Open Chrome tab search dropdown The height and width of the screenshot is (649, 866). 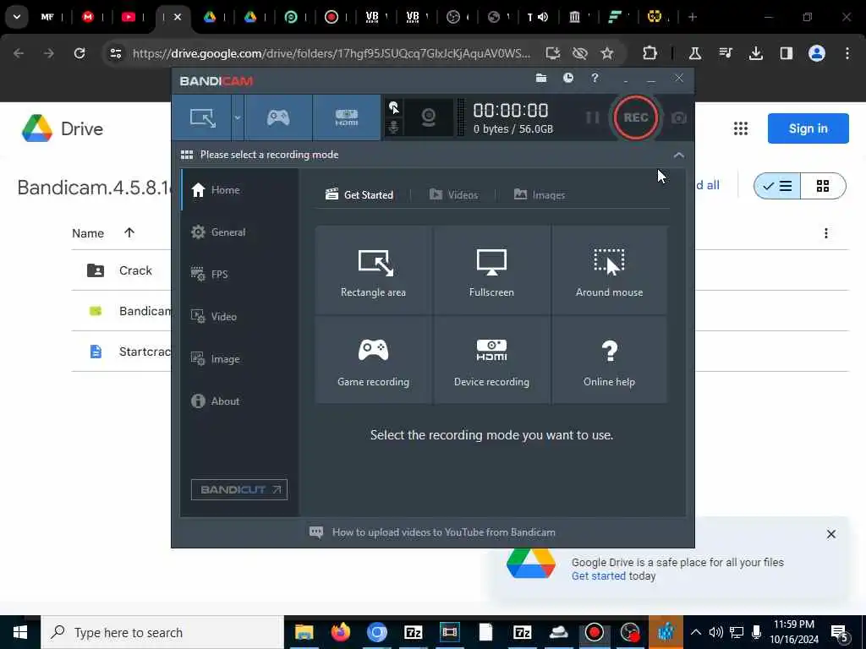point(17,17)
